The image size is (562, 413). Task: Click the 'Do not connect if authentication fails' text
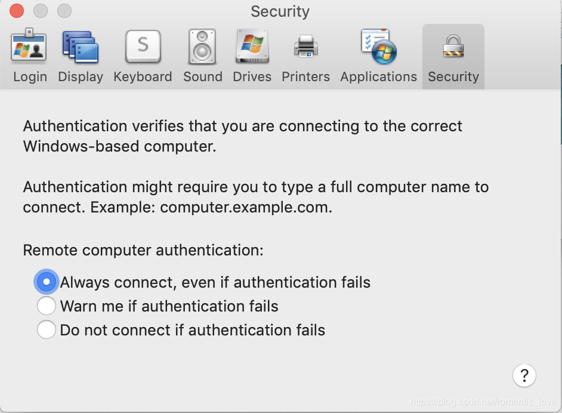[192, 329]
